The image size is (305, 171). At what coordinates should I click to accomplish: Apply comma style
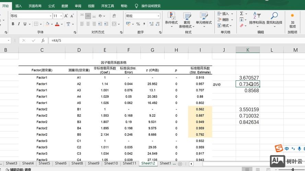[144, 24]
